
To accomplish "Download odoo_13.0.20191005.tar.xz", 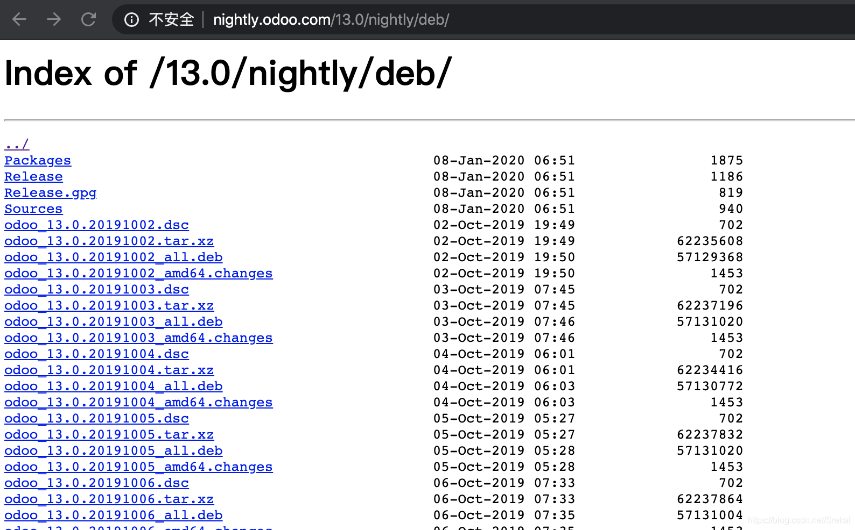I will click(x=109, y=434).
